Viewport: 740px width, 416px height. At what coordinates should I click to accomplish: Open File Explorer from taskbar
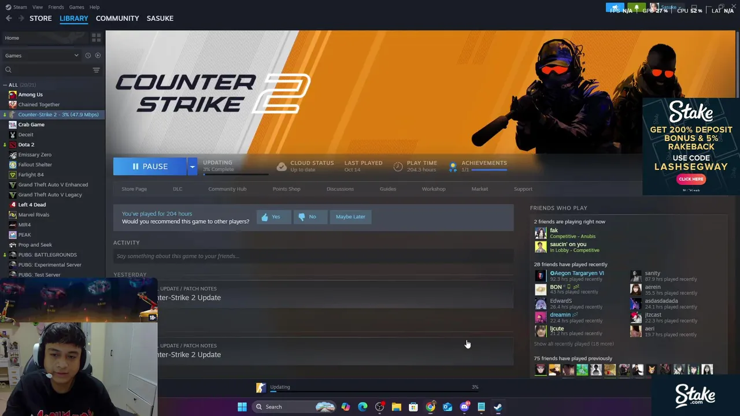click(396, 407)
